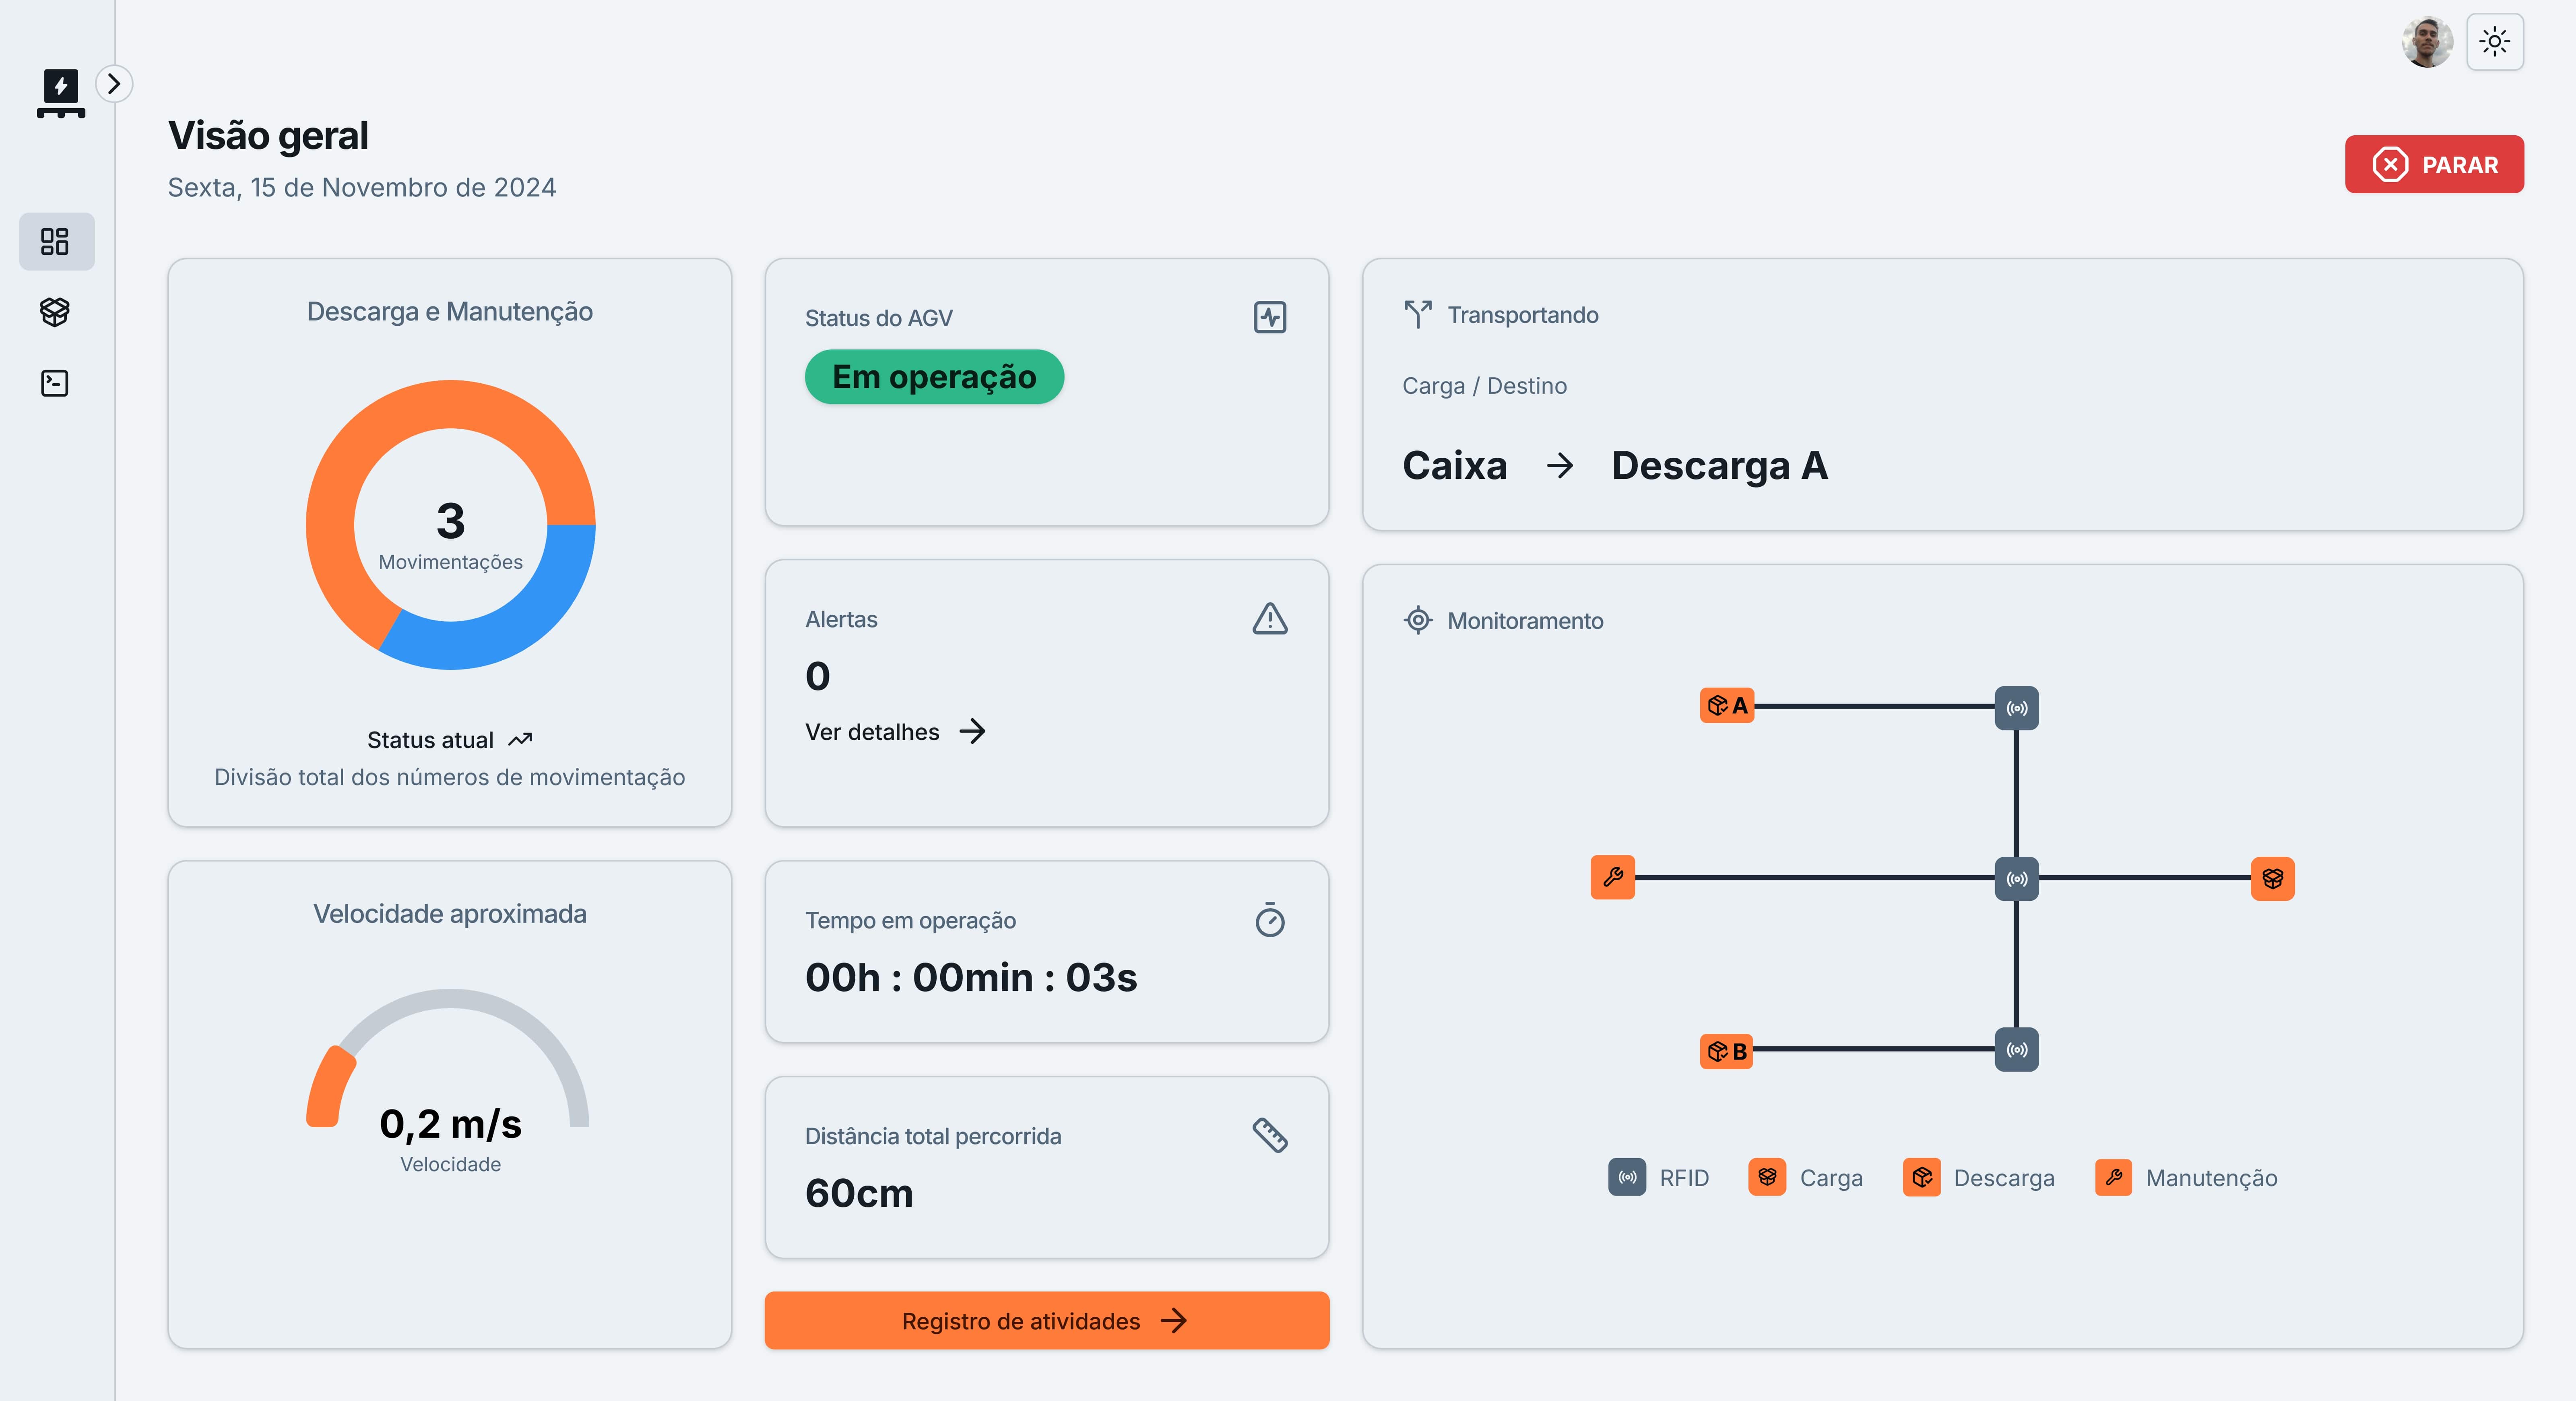Screen dimensions: 2576x1401
Task: Select the Carga loading station on the map
Action: [2272, 879]
